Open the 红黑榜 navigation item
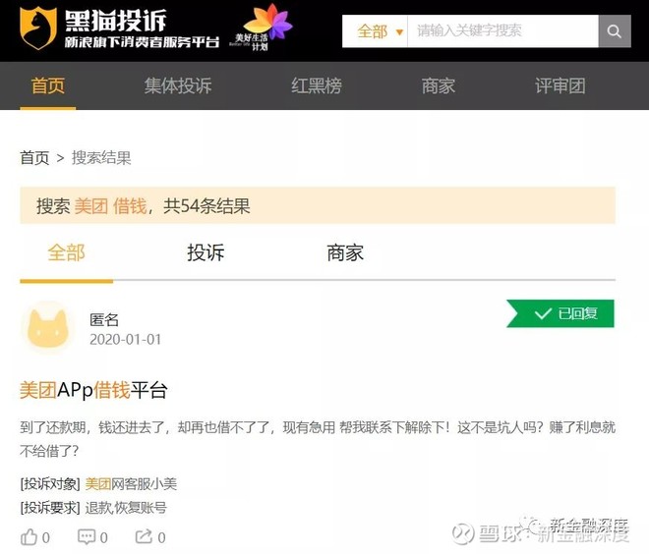The image size is (649, 554). tap(317, 86)
